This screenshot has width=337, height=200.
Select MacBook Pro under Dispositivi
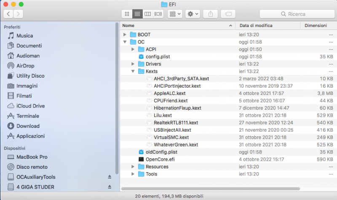(x=27, y=157)
